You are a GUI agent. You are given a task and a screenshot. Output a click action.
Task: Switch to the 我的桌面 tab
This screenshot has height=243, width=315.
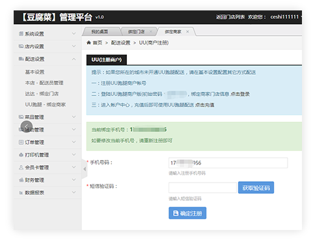(100, 32)
